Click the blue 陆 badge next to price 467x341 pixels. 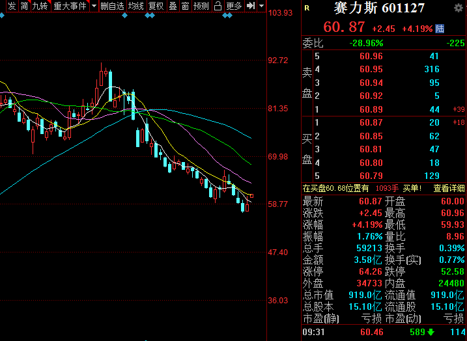click(440, 29)
